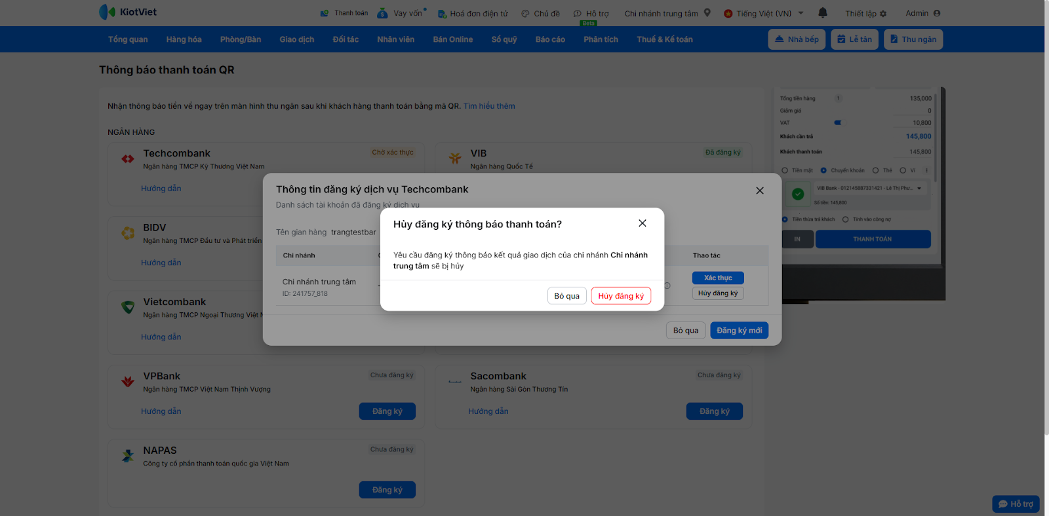
Task: Open the Phòng/Bàn menu
Action: coord(241,39)
